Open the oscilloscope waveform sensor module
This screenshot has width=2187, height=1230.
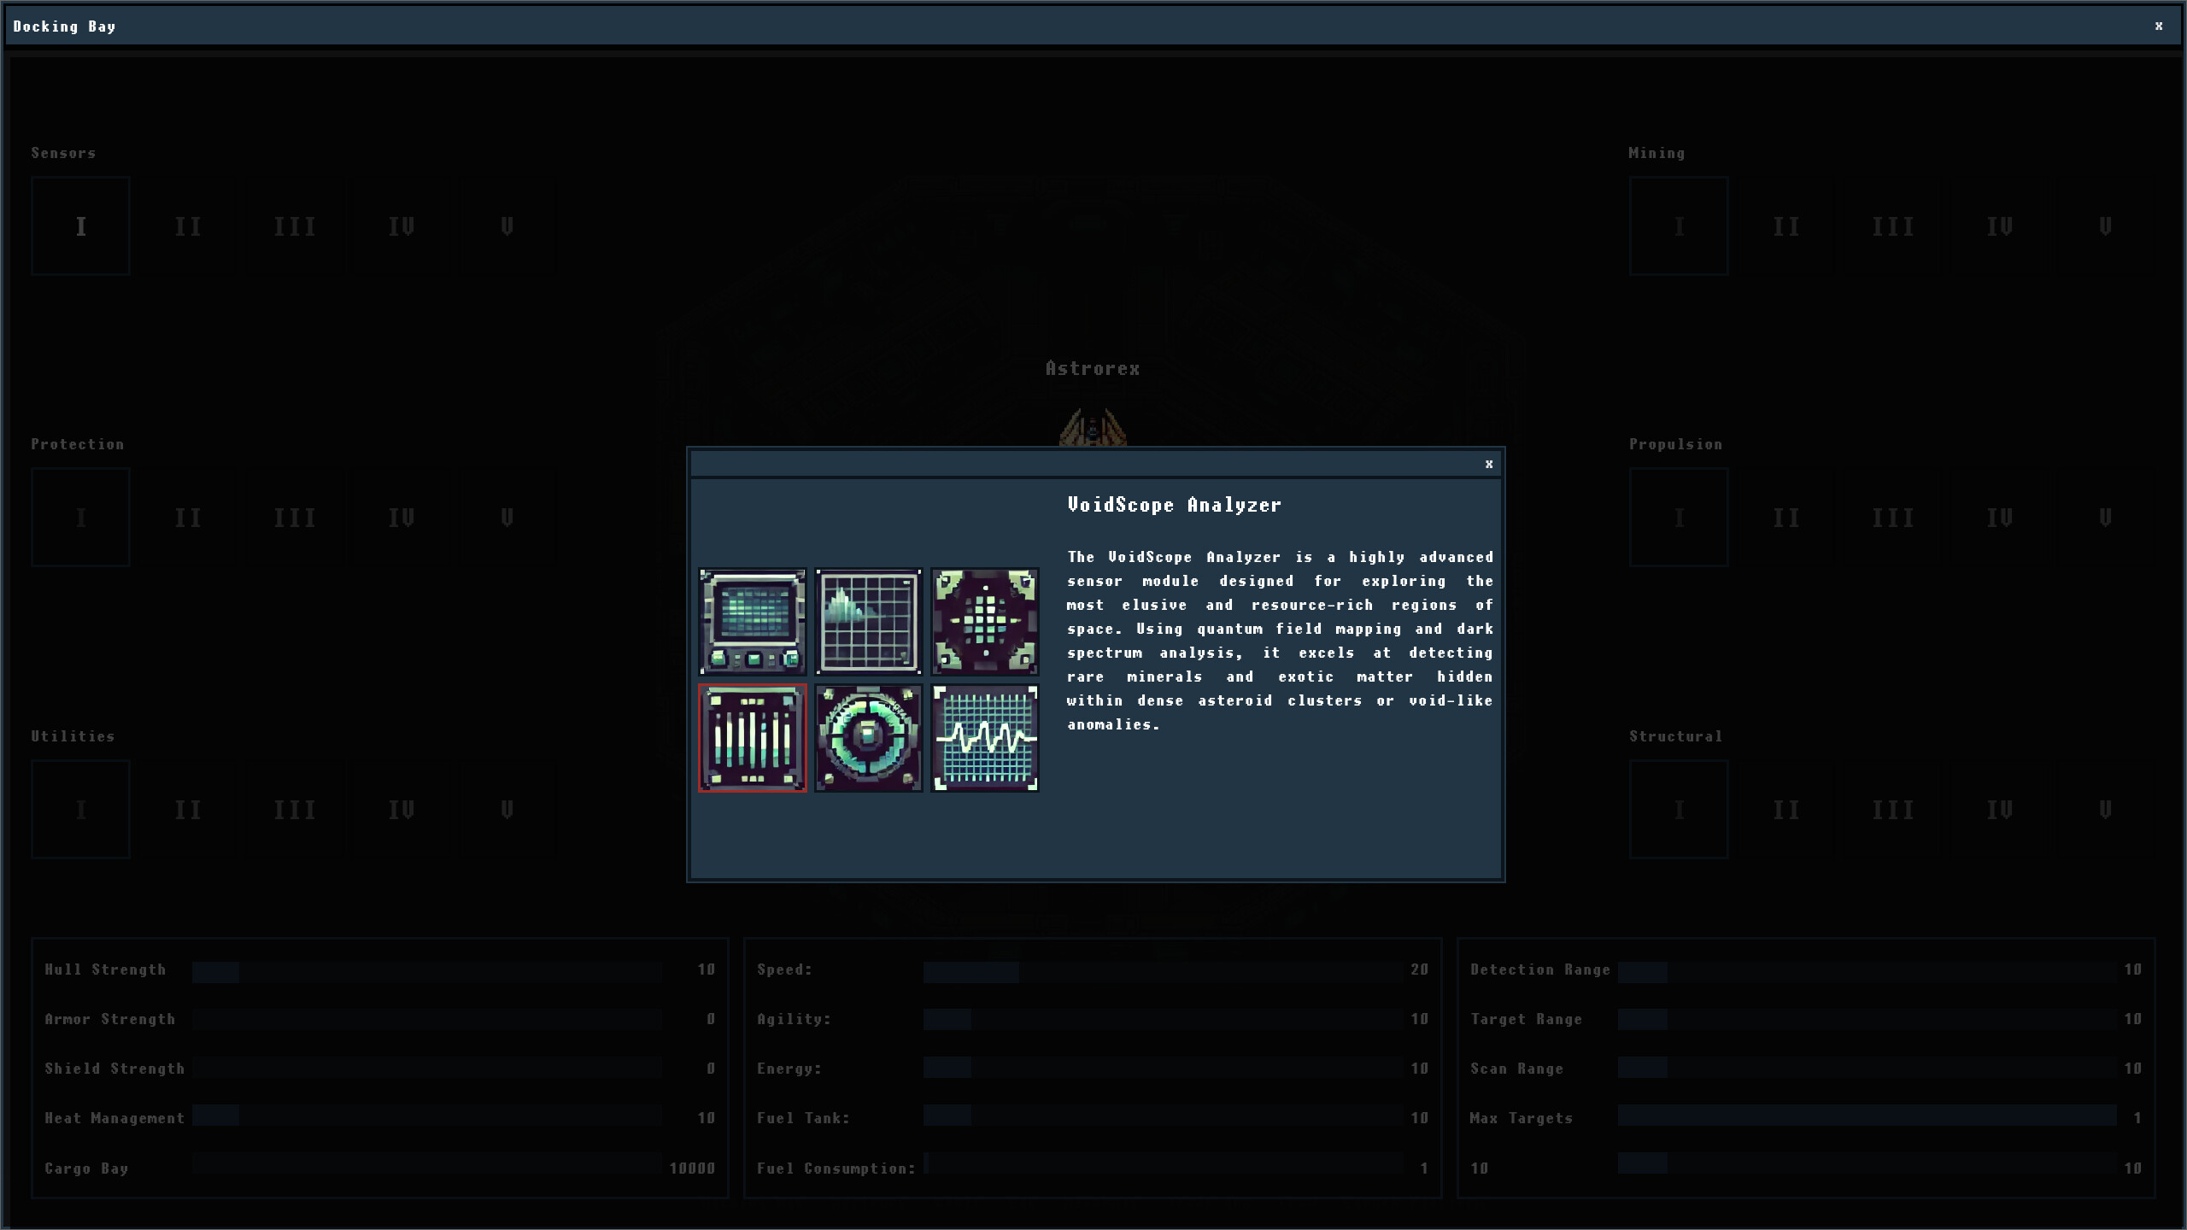tap(985, 736)
